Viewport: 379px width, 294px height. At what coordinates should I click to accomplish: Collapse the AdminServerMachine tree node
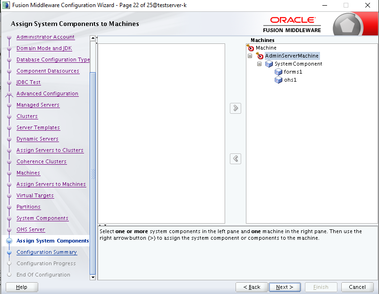250,56
